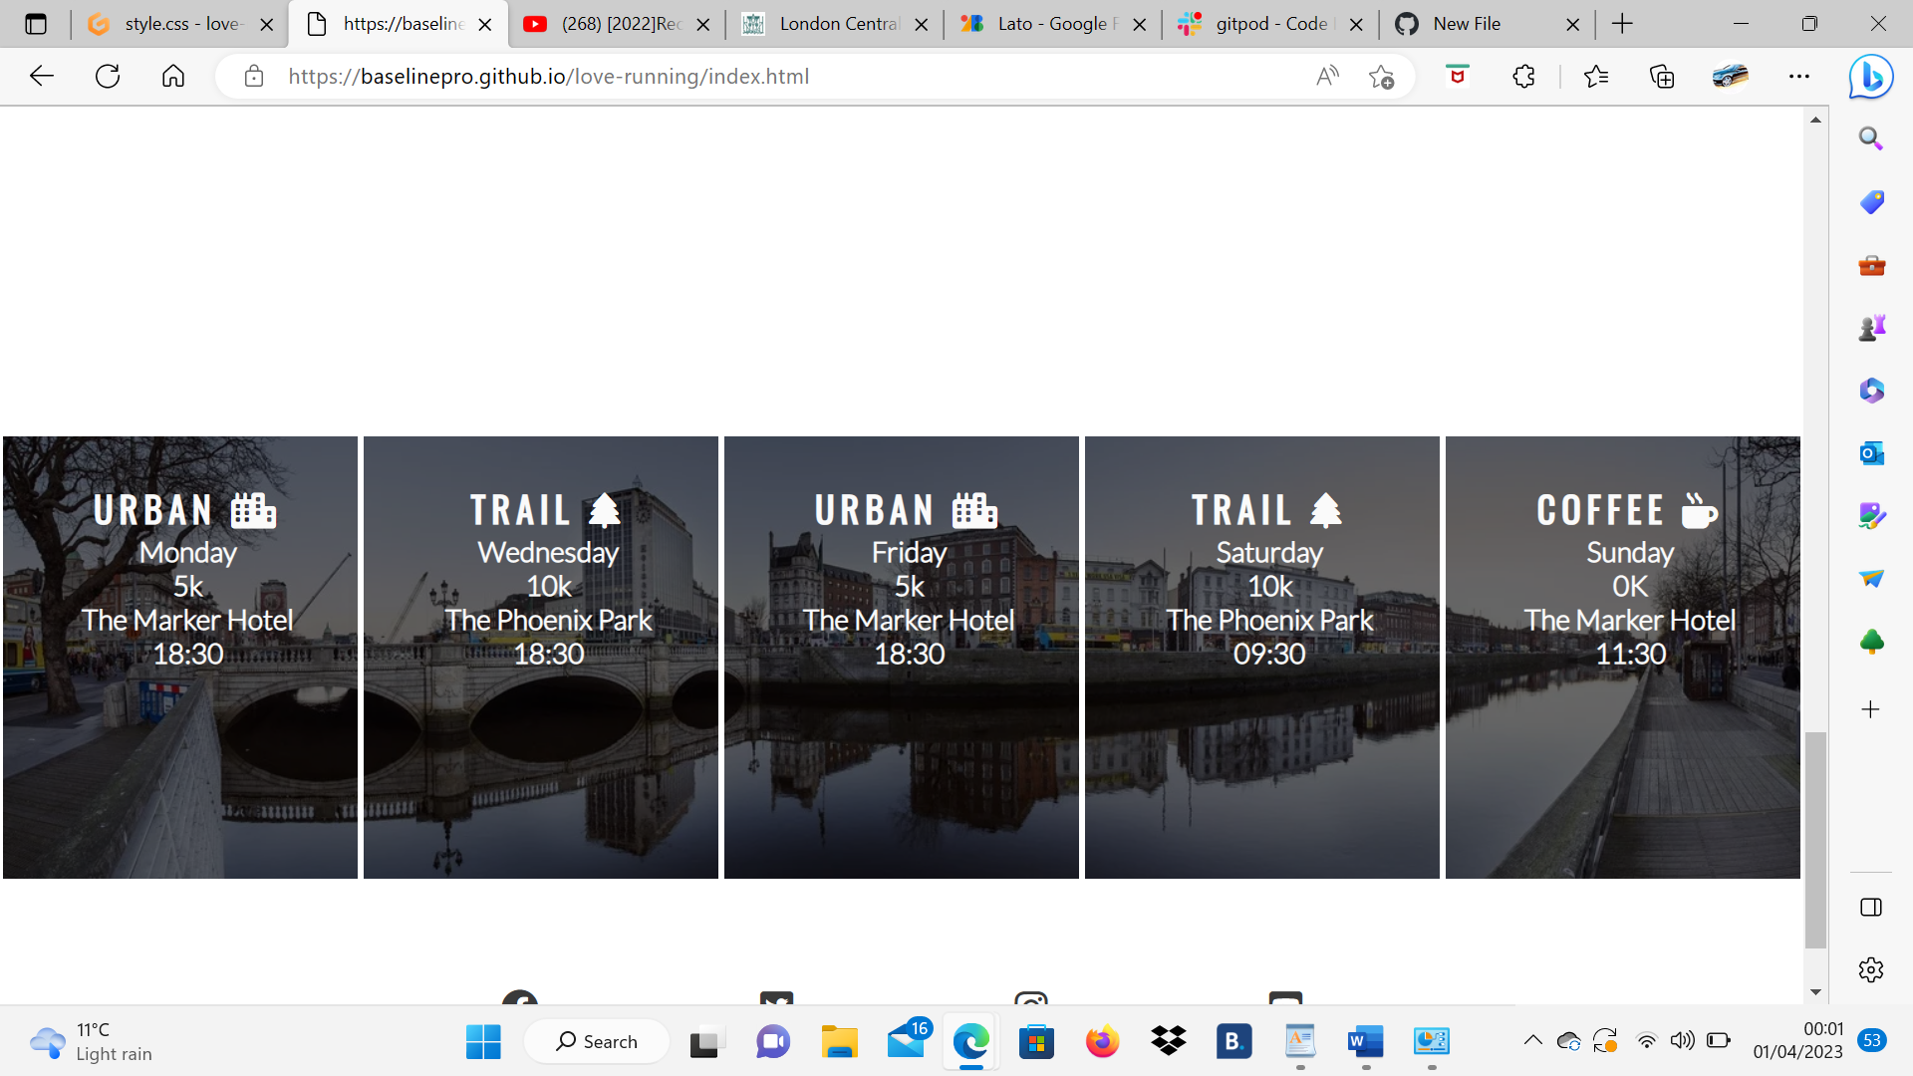Click the Instagram icon in the footer

pyautogui.click(x=1031, y=1003)
